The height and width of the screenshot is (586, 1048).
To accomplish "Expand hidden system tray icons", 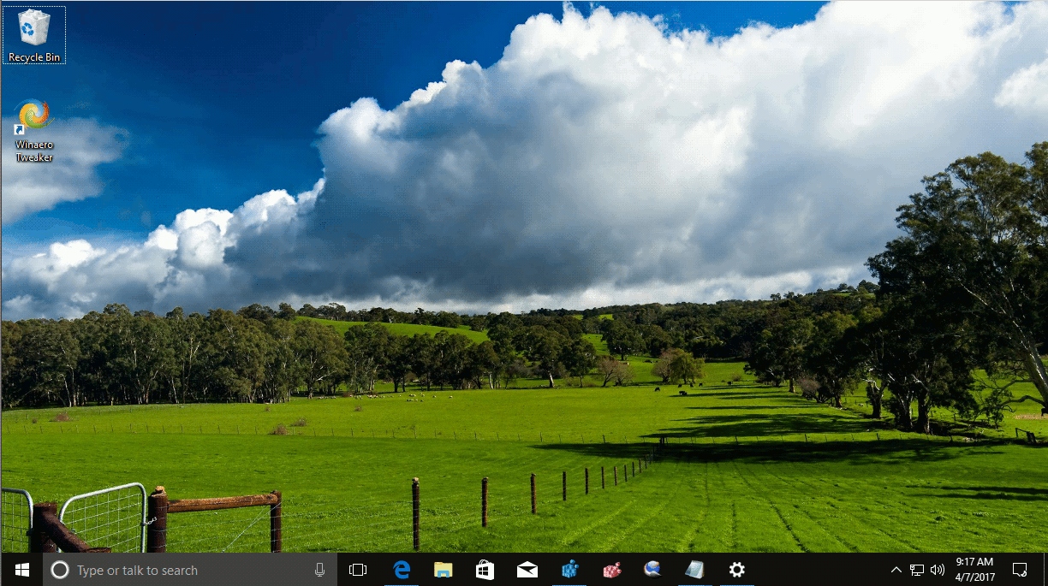I will point(896,569).
